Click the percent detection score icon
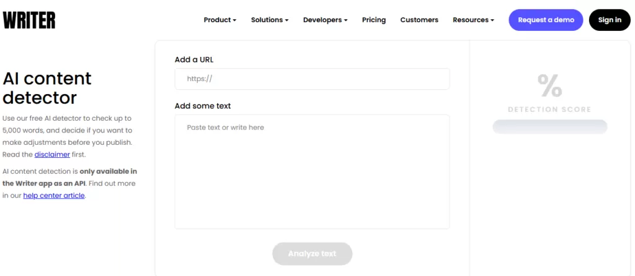The height and width of the screenshot is (276, 635). [x=549, y=85]
